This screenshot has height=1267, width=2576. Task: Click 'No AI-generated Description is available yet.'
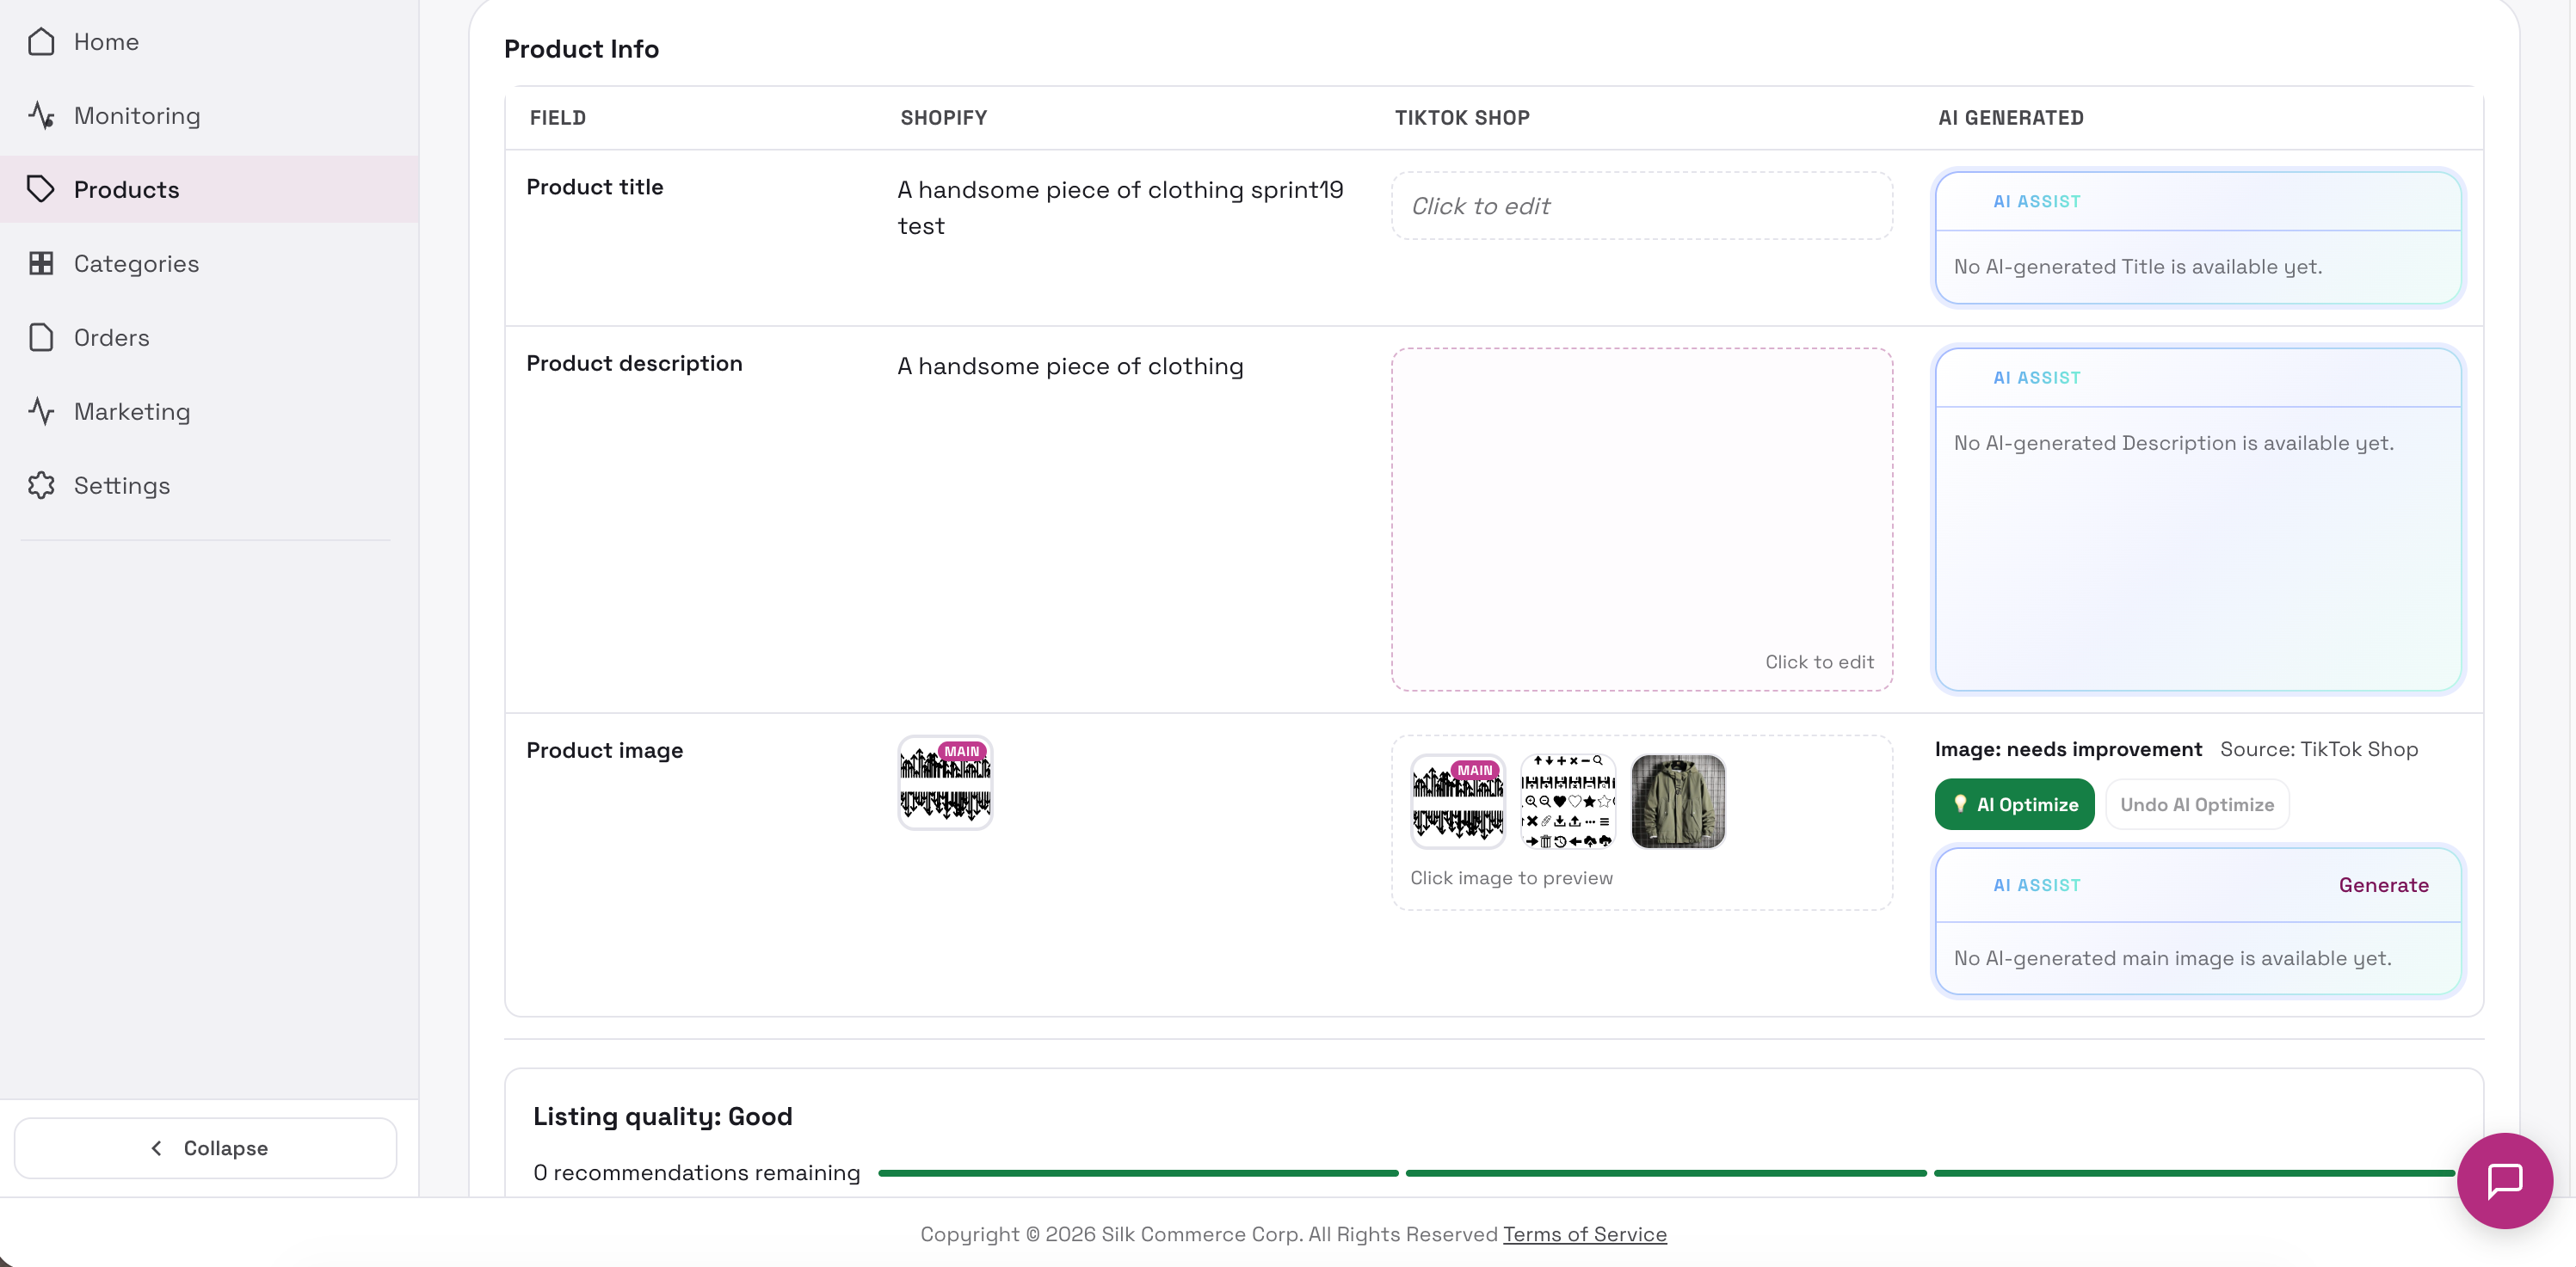[2173, 443]
